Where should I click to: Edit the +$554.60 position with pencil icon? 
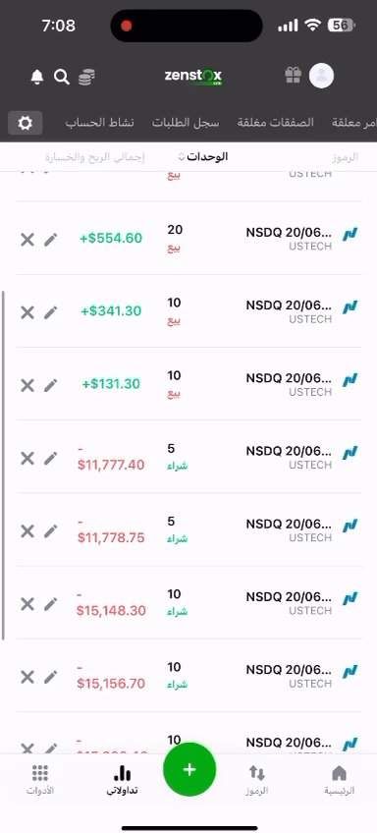tap(50, 240)
